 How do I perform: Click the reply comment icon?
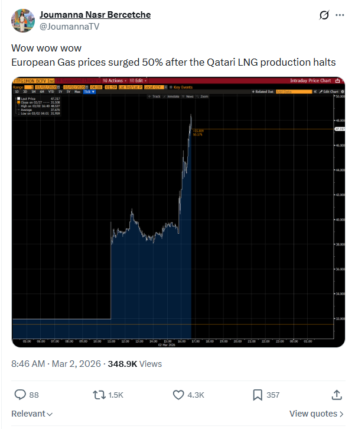[19, 395]
